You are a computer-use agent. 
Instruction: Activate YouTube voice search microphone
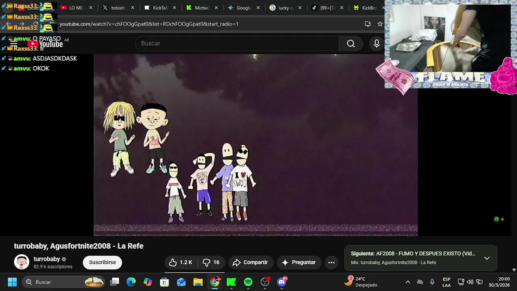376,43
